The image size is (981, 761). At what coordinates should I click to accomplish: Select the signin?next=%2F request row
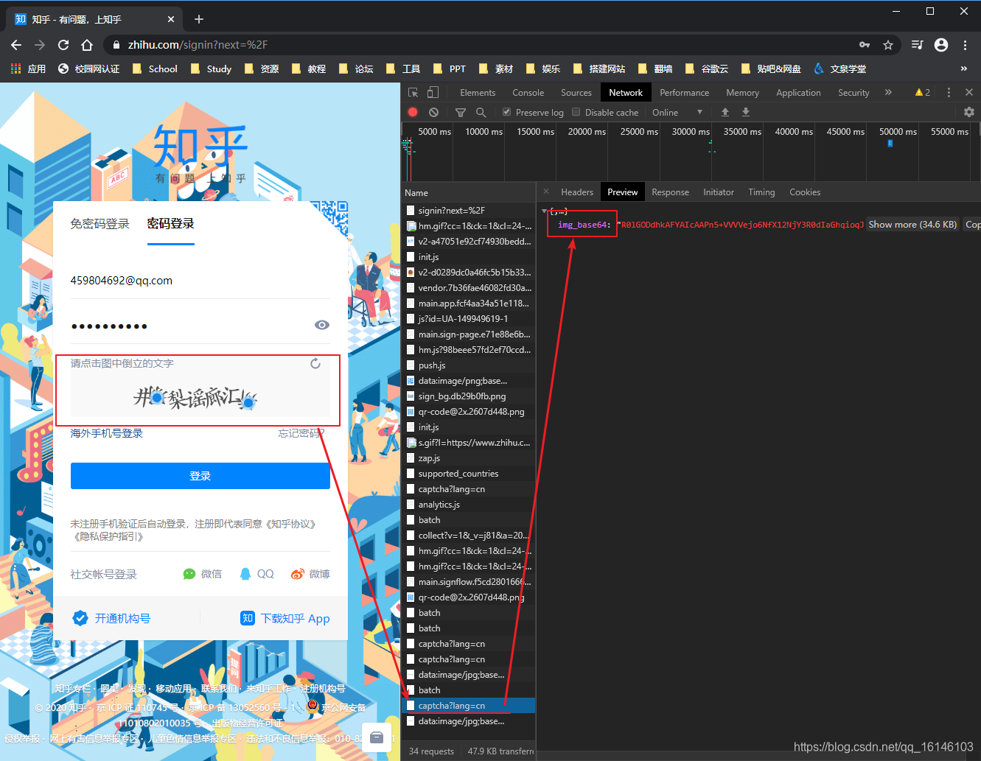tap(469, 211)
